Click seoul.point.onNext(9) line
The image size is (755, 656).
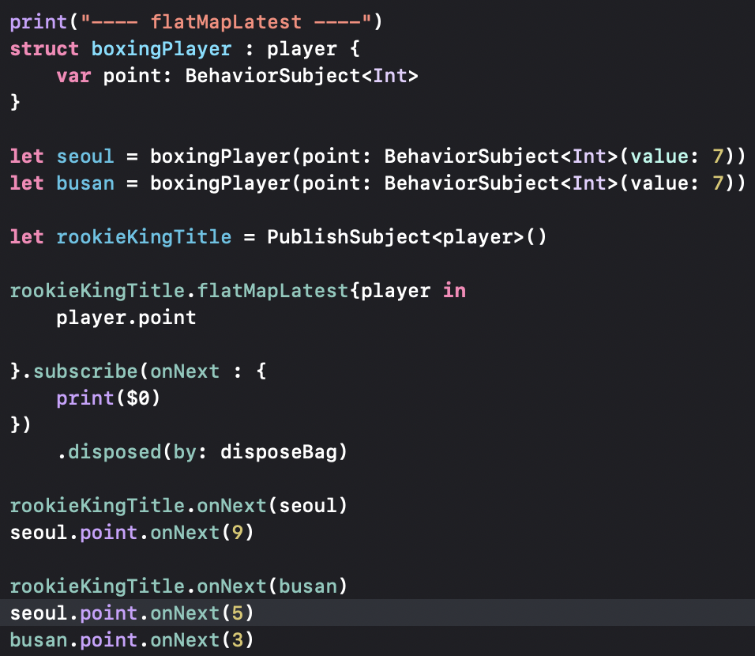pyautogui.click(x=132, y=533)
